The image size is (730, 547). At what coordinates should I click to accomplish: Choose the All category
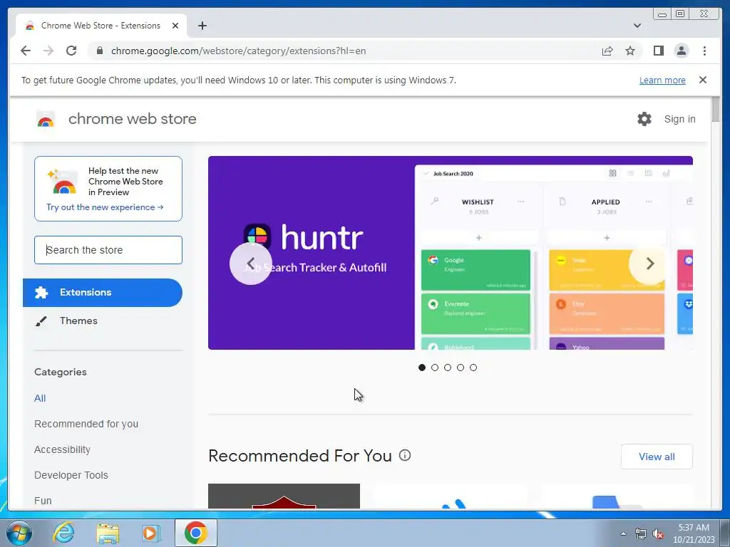[40, 398]
